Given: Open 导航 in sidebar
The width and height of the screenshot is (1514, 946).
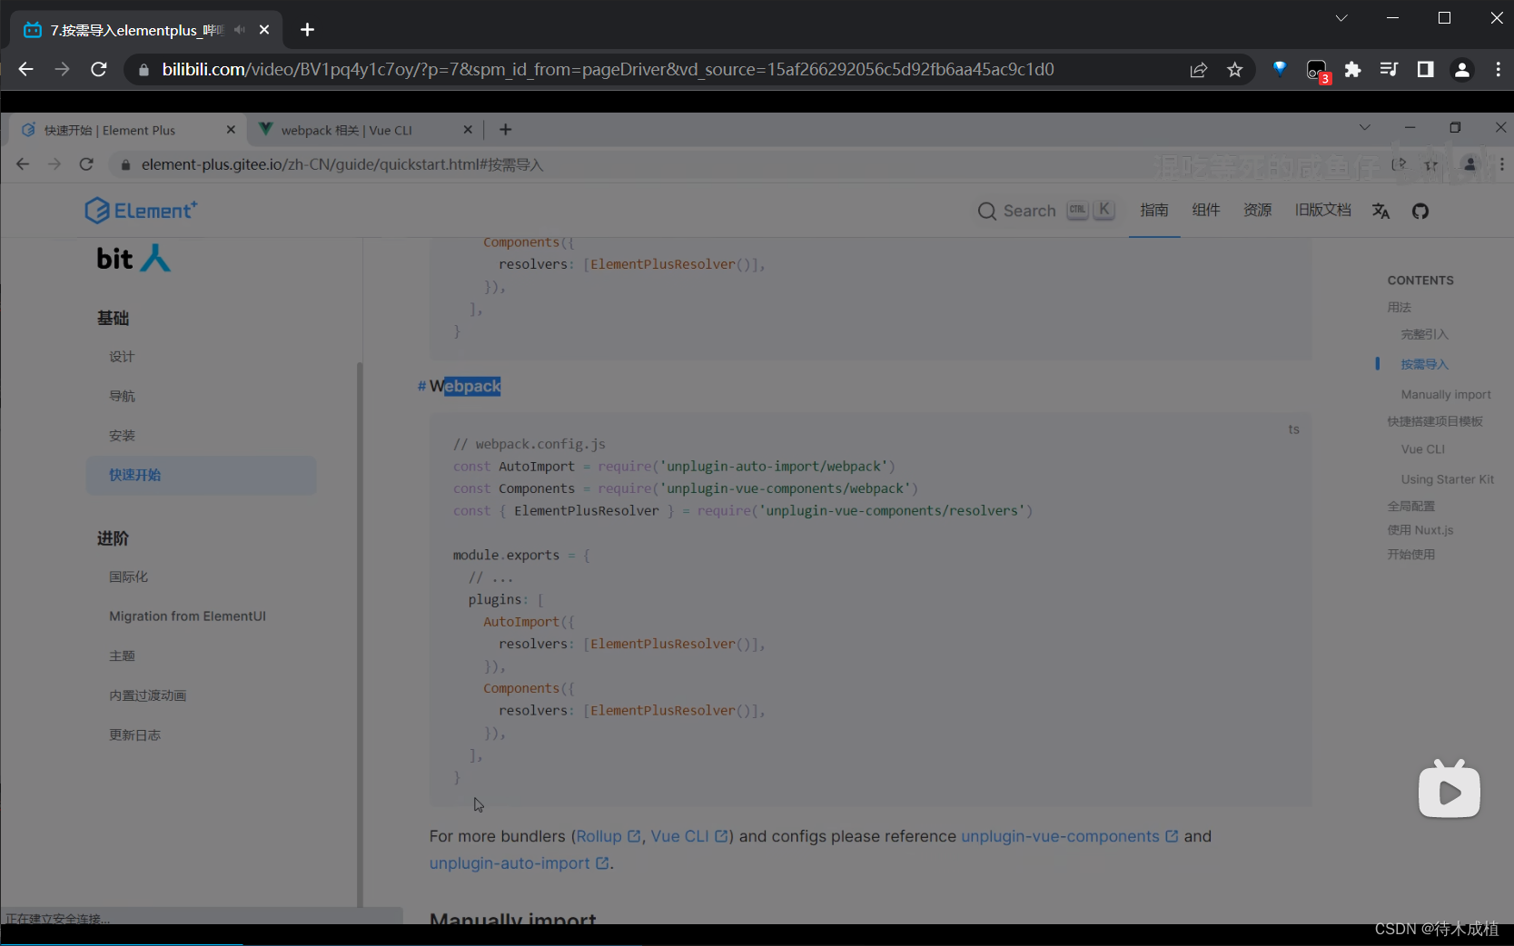Looking at the screenshot, I should (122, 396).
